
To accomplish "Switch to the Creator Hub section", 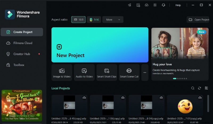I will (22, 54).
